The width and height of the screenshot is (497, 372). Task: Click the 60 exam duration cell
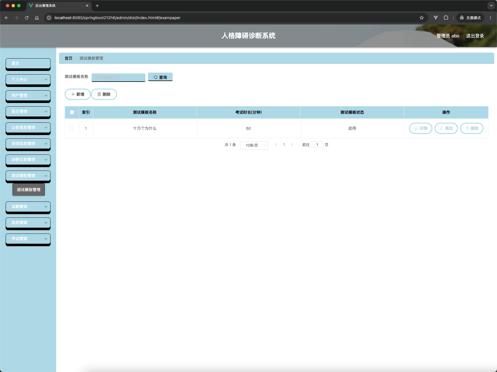248,128
